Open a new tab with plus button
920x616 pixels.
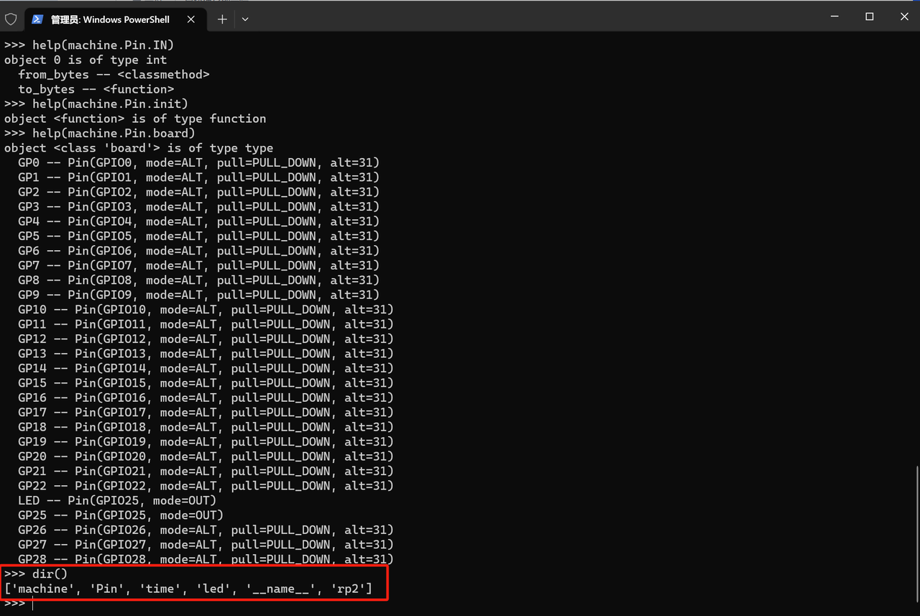[x=222, y=19]
